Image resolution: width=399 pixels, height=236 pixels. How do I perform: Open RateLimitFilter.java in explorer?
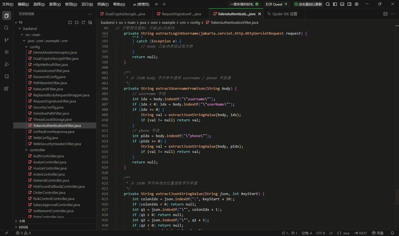point(48,89)
